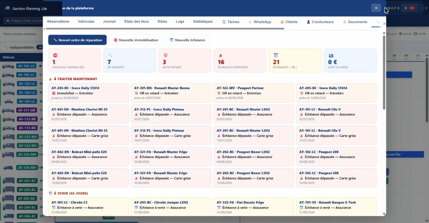Switch to Logs tab
Screen dimensions: 429x223
click(180, 22)
